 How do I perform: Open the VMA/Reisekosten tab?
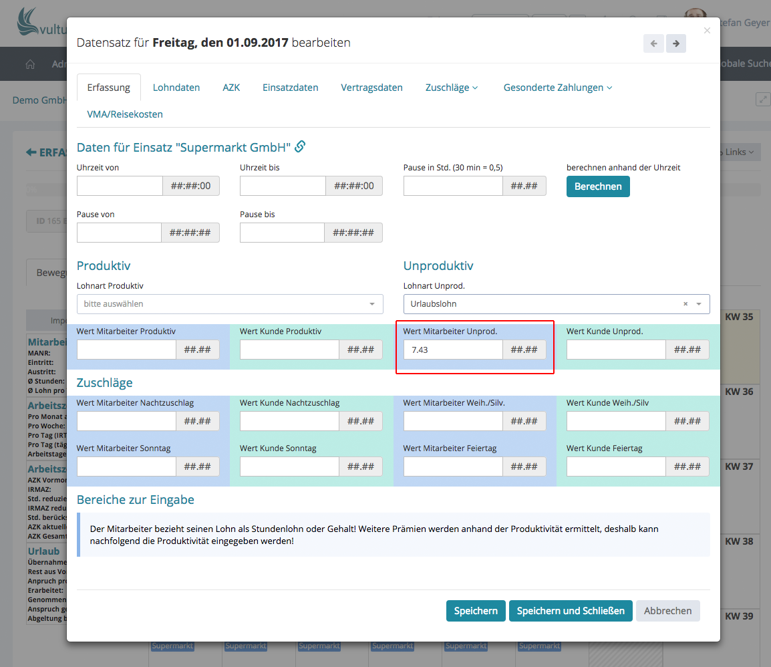(125, 114)
